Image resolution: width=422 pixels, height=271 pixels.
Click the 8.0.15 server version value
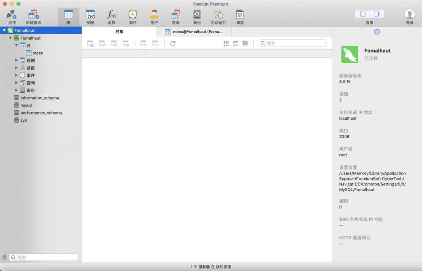coord(345,82)
